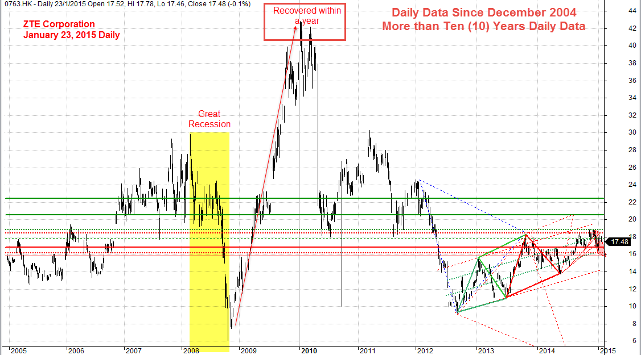Click the 34 price axis value
Screen dimensions: 641x355
[632, 98]
